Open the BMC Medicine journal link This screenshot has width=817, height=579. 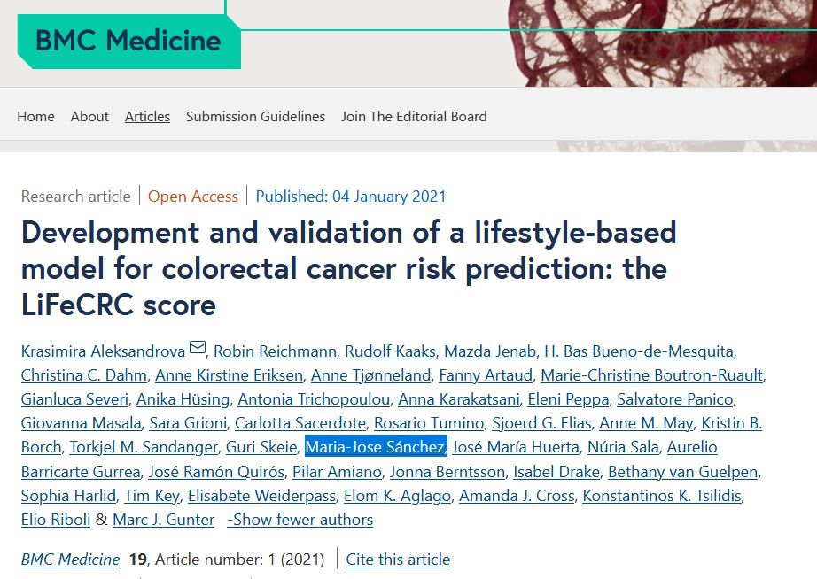(70, 560)
